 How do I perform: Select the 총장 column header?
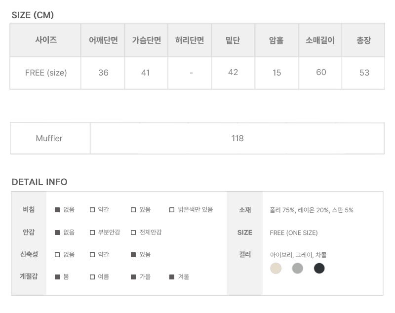(x=363, y=40)
